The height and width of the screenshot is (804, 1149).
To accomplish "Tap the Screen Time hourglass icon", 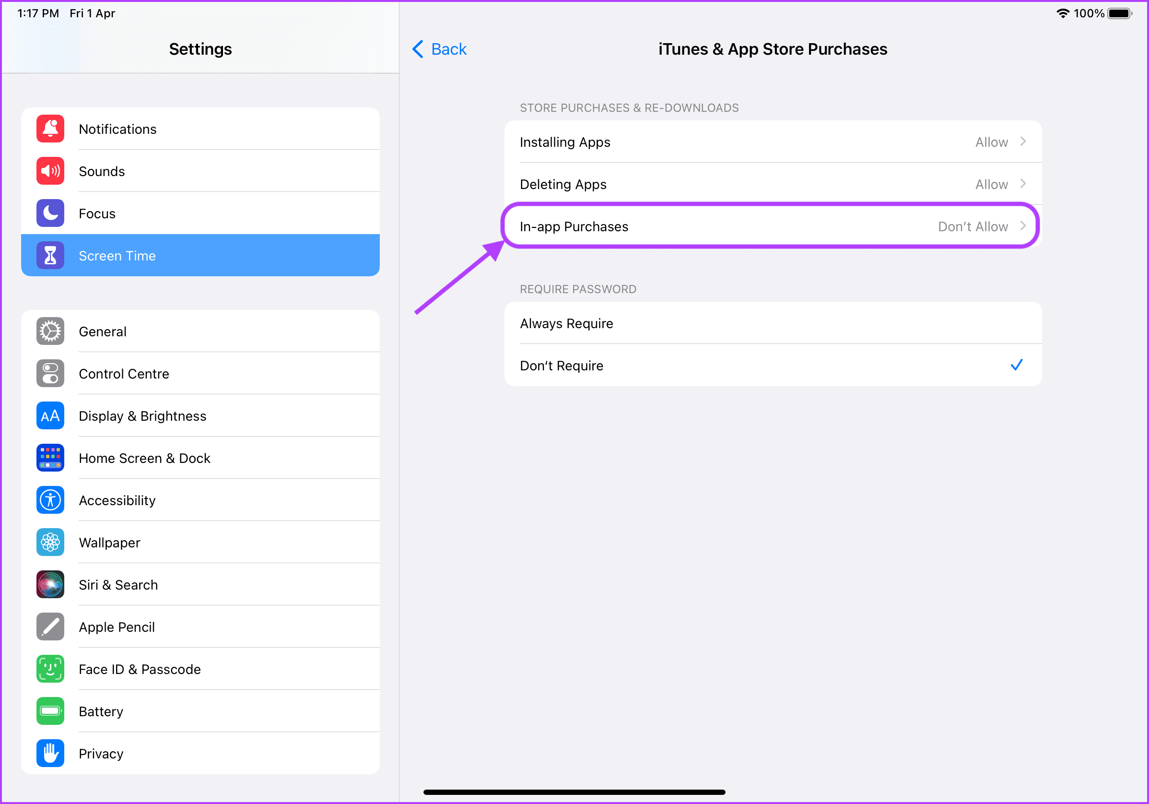I will coord(50,255).
